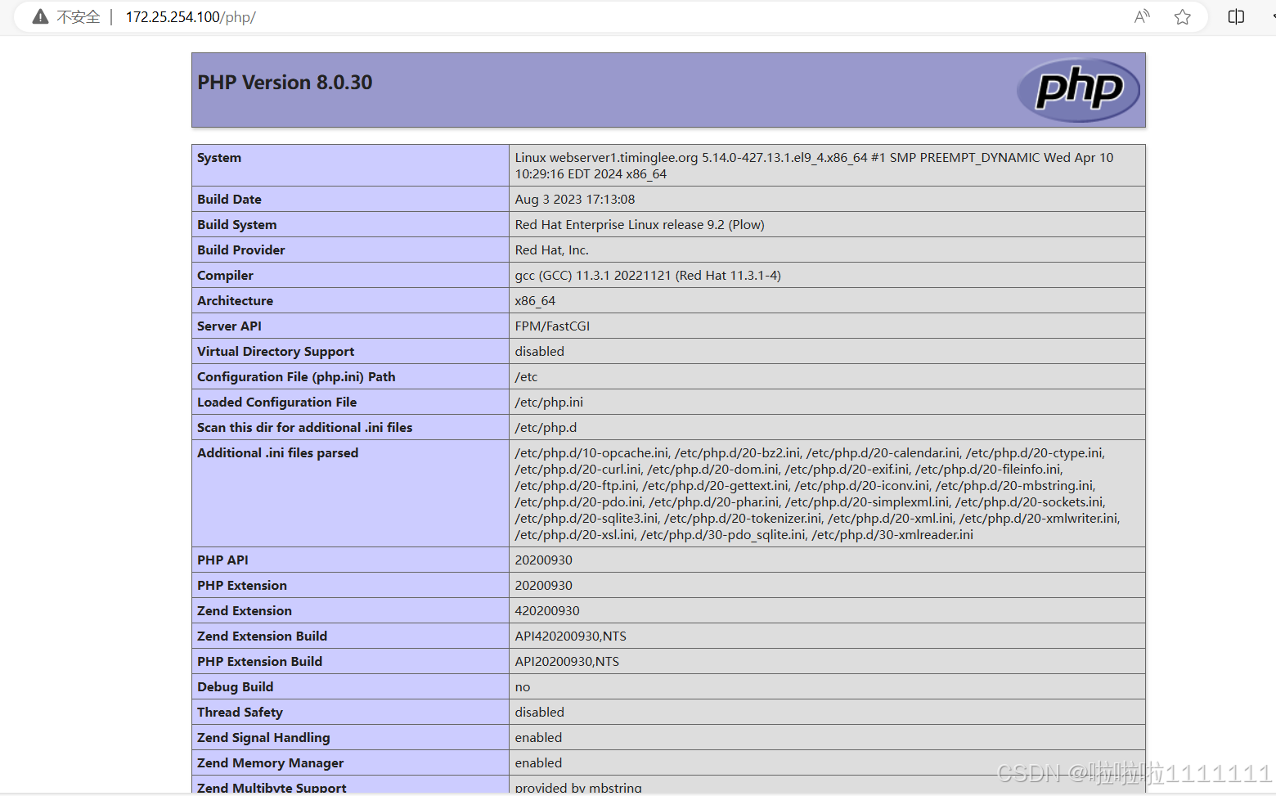
Task: Select the API420200930,NTS value
Action: pos(570,636)
